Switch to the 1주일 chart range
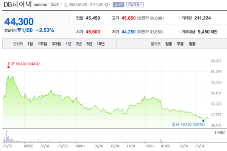 click(42, 44)
